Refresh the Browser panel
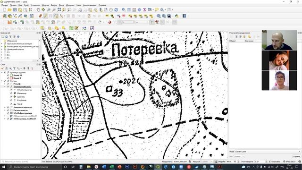This screenshot has width=302, height=170. click(x=6, y=37)
